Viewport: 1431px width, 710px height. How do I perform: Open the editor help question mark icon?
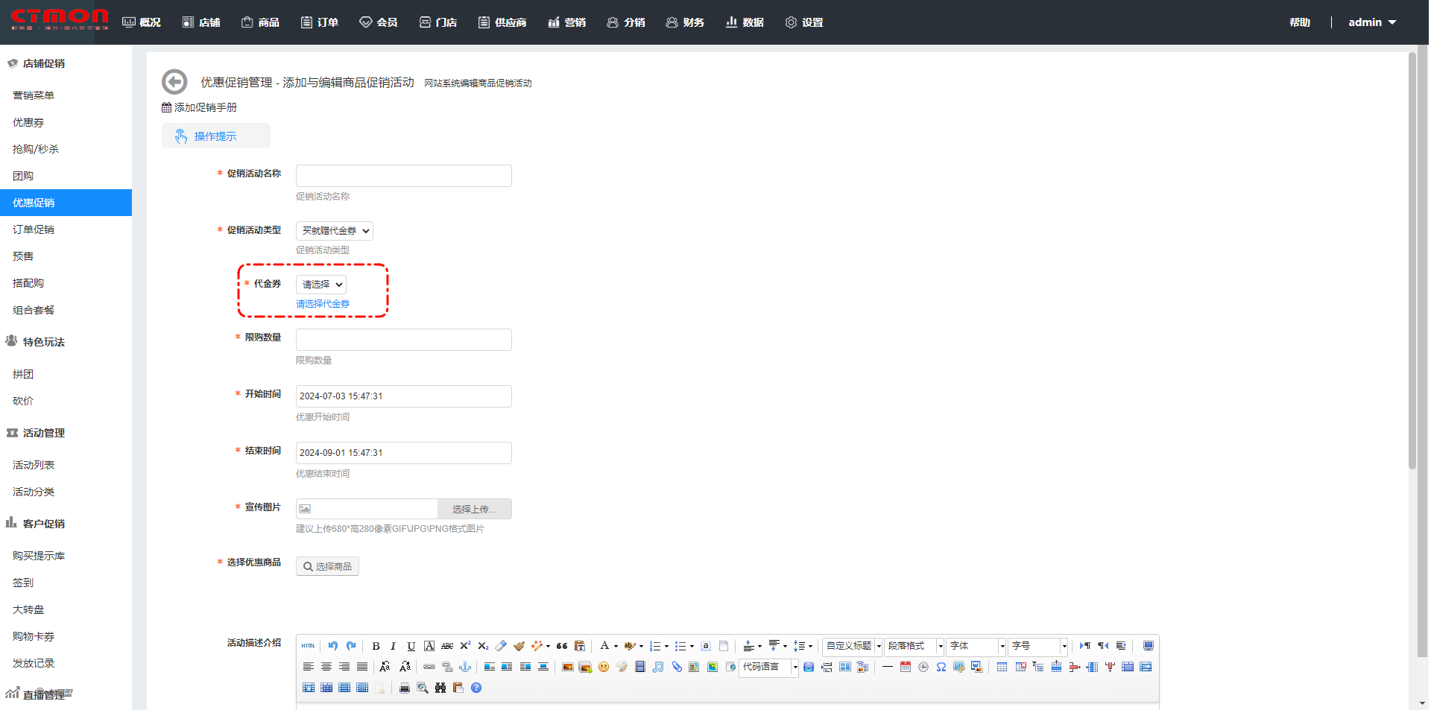(x=476, y=688)
